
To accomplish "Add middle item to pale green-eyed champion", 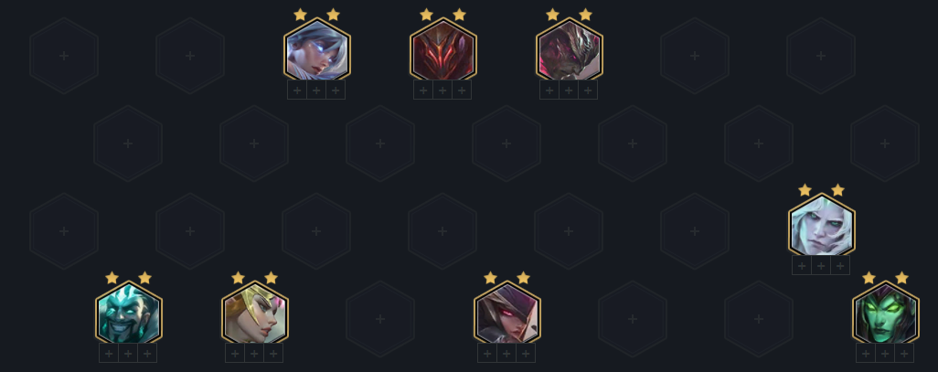I will point(821,266).
